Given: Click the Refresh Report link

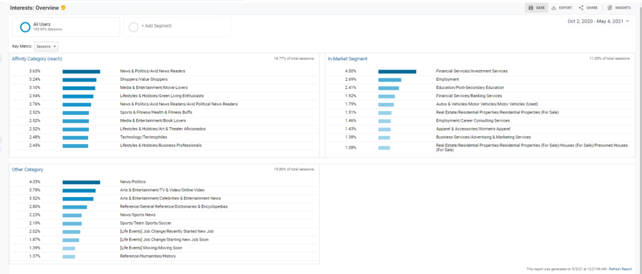Looking at the screenshot, I should 619,268.
